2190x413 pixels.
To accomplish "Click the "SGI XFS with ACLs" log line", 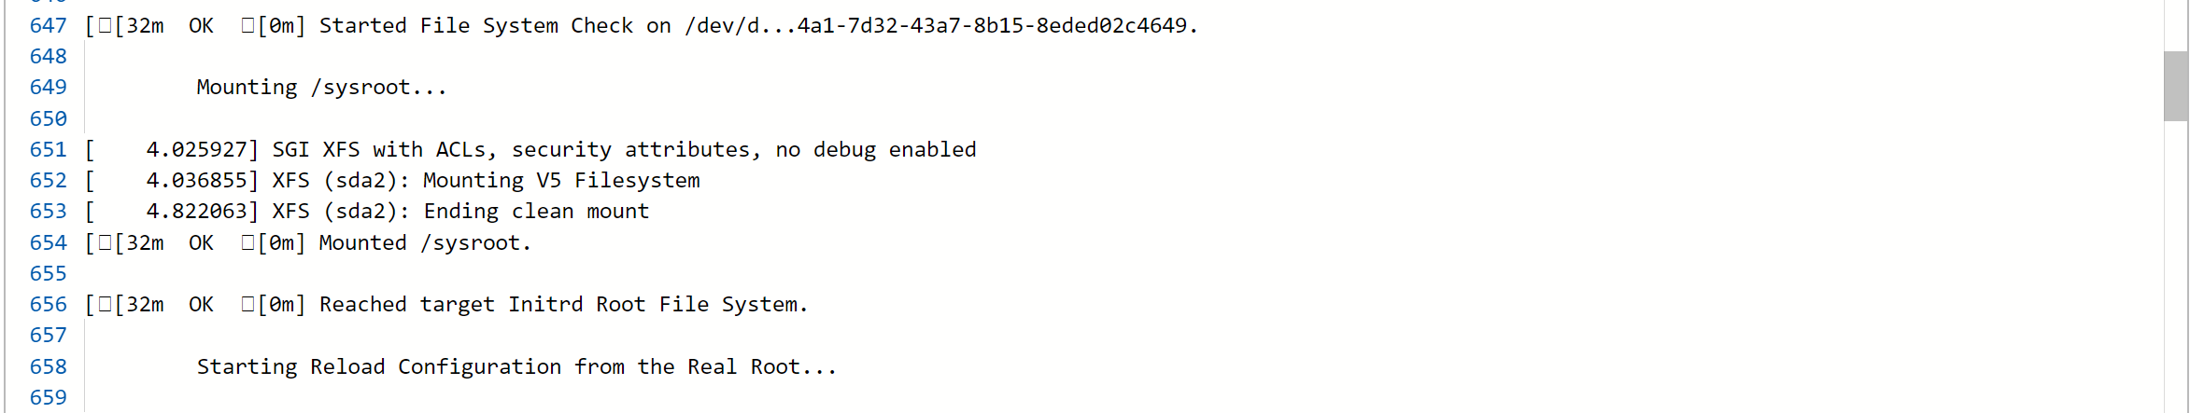I will point(624,149).
